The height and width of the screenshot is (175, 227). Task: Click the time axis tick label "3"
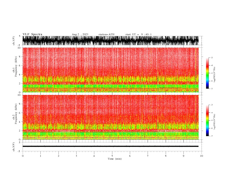click(x=76, y=156)
